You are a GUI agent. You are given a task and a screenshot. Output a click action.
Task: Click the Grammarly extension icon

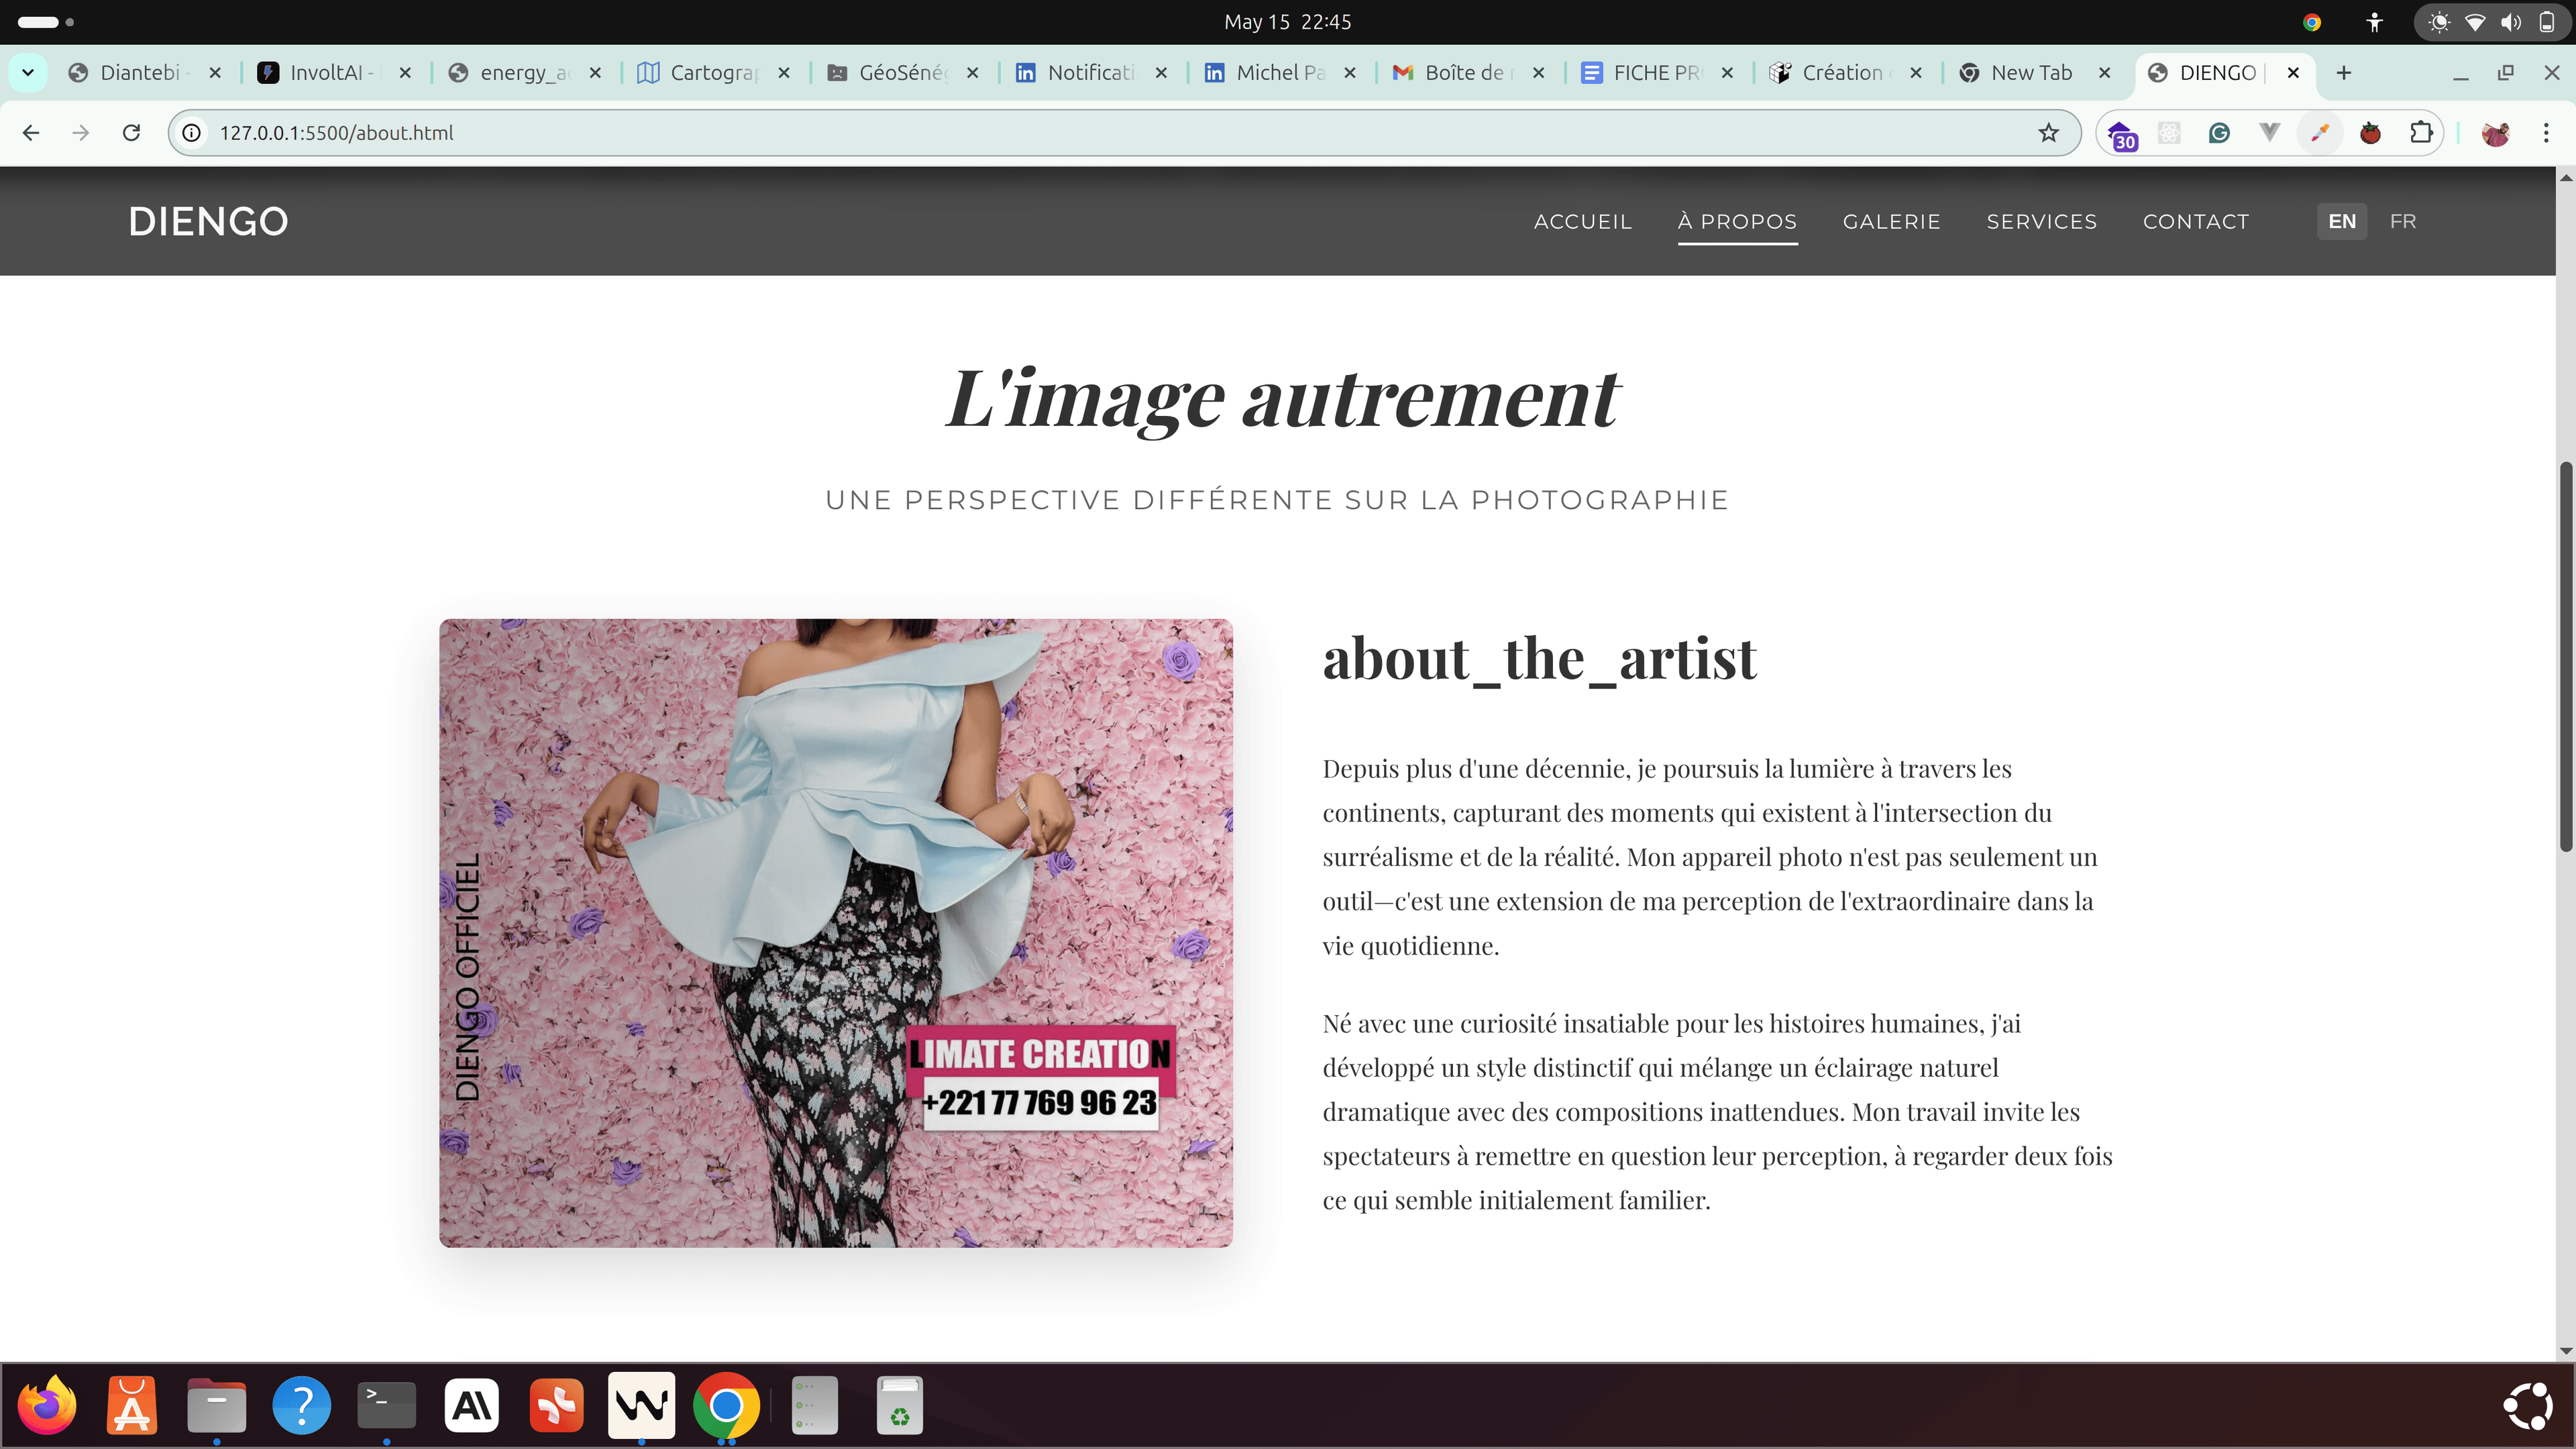2219,133
